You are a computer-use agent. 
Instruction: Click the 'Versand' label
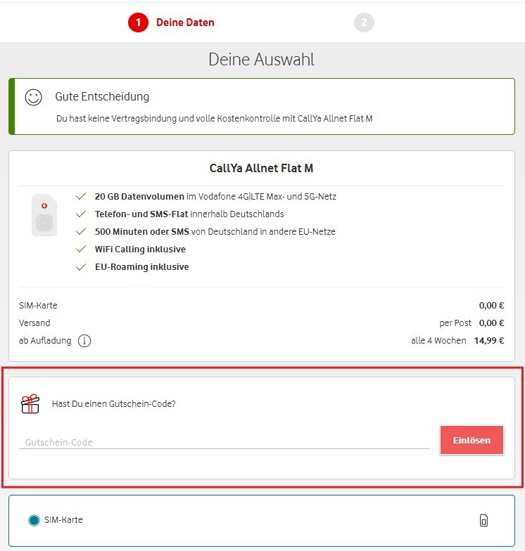[x=34, y=323]
